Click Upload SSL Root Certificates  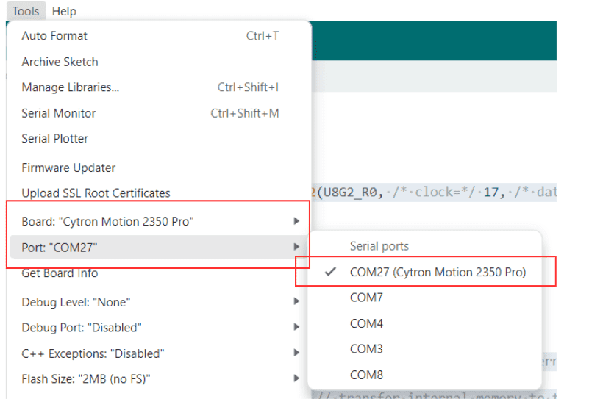tap(96, 193)
